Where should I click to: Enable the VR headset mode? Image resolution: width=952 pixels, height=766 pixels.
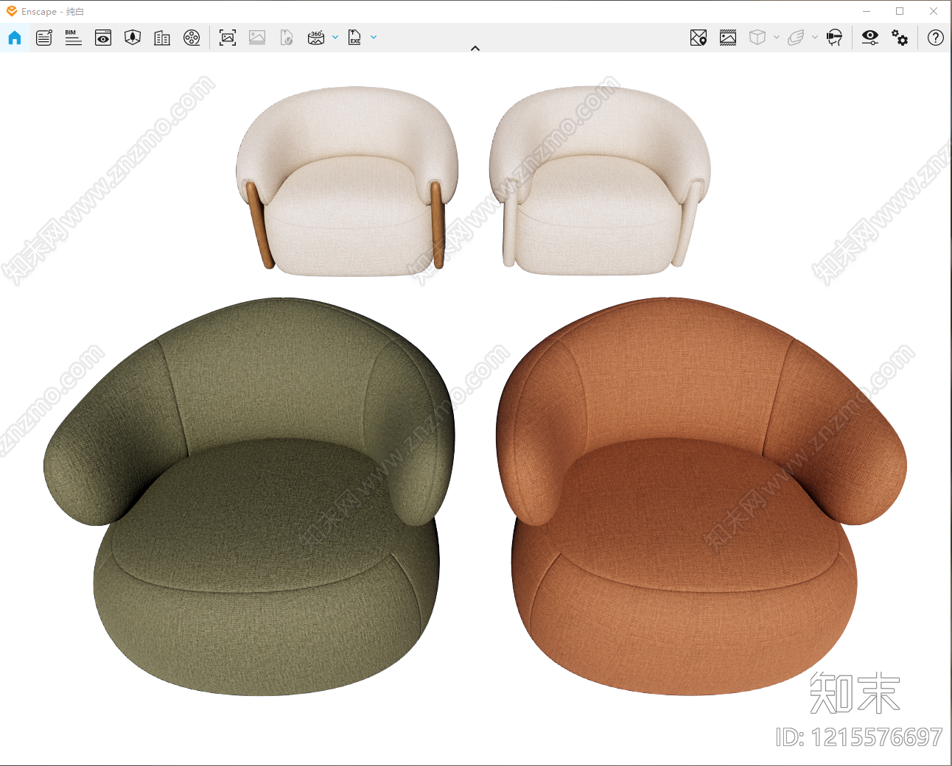tap(834, 38)
